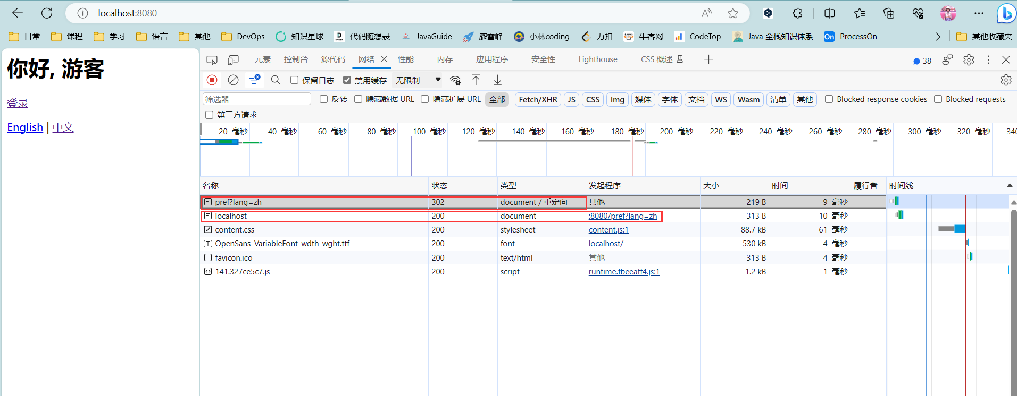Check 隐藏数据 URL option
The image size is (1017, 396).
point(358,99)
